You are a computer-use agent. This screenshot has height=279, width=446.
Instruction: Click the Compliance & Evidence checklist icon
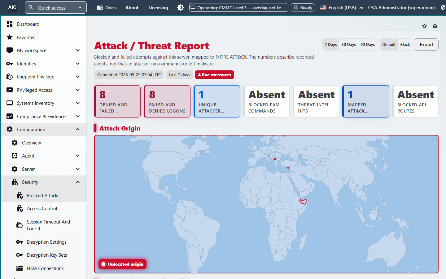[10, 116]
